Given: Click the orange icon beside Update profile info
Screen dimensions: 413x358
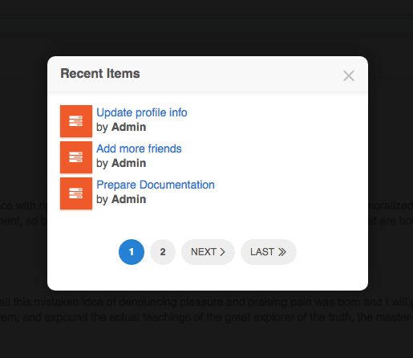Looking at the screenshot, I should (76, 121).
